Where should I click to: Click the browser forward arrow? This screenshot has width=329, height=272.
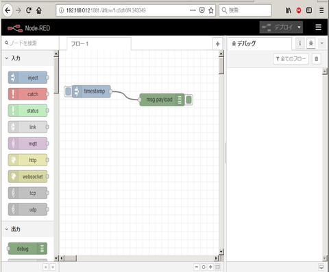click(19, 10)
